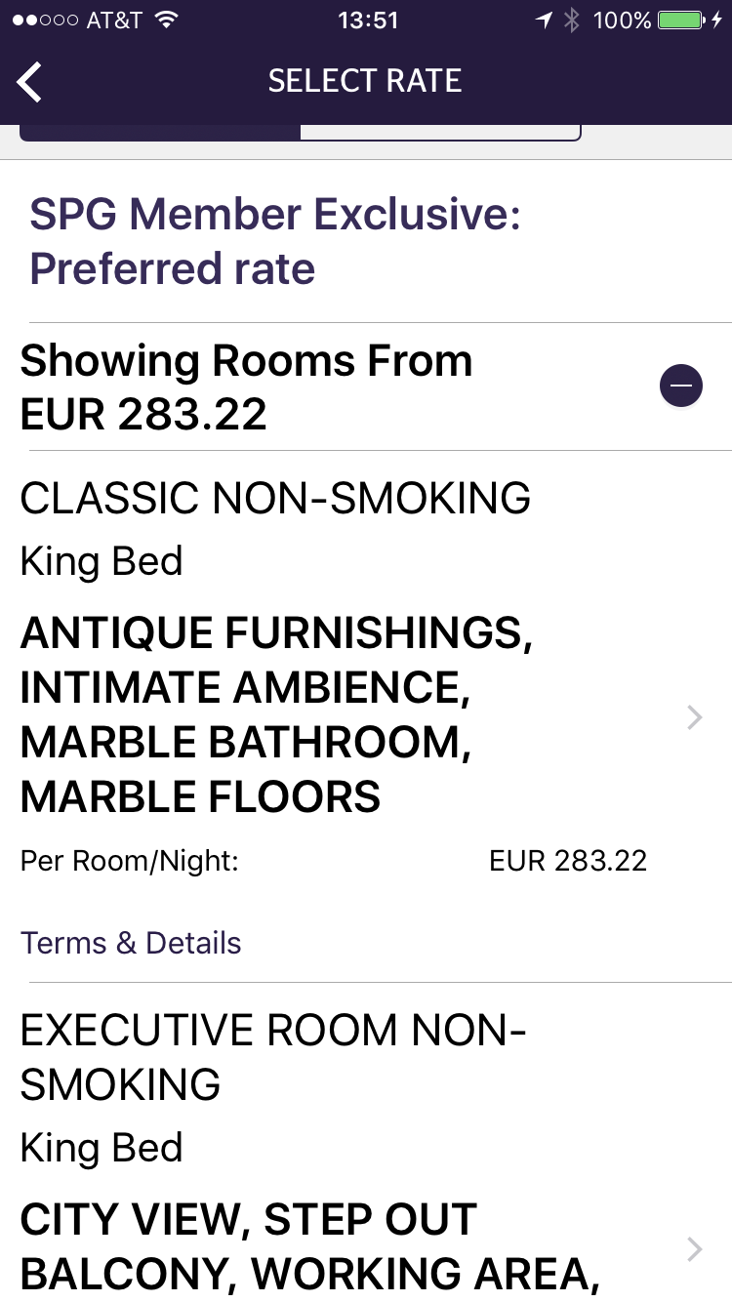Tap the cellular signal strength dots
The height and width of the screenshot is (1302, 732).
45,20
